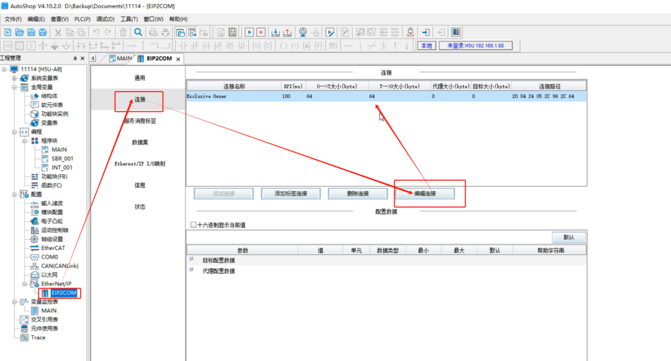Open the Ethernet/IP I/O映射 side page
The image size is (671, 361).
[140, 164]
